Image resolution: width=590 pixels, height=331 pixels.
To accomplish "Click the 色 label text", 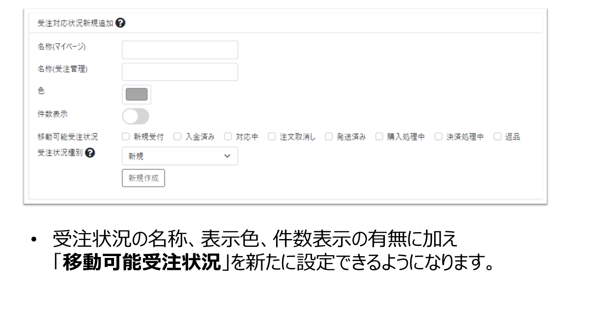I will coord(41,91).
